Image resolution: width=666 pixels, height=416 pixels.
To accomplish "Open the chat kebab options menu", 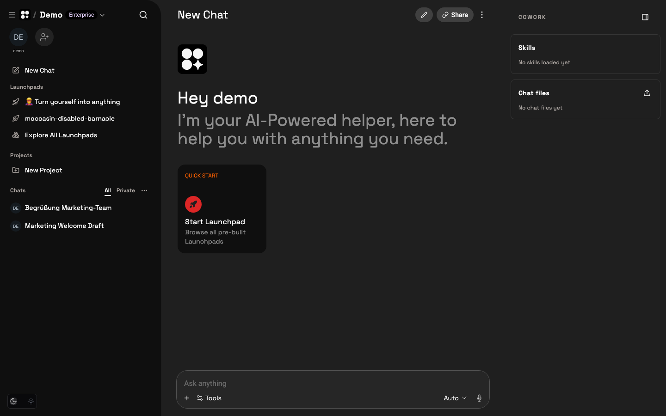I will (482, 15).
